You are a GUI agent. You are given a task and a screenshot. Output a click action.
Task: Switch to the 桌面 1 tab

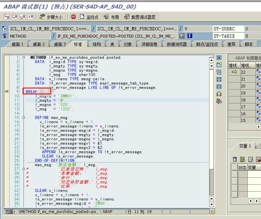(x=17, y=44)
